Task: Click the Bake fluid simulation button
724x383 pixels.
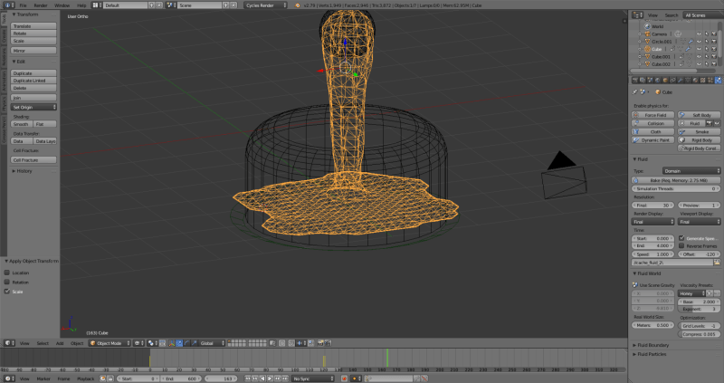Action: 676,180
